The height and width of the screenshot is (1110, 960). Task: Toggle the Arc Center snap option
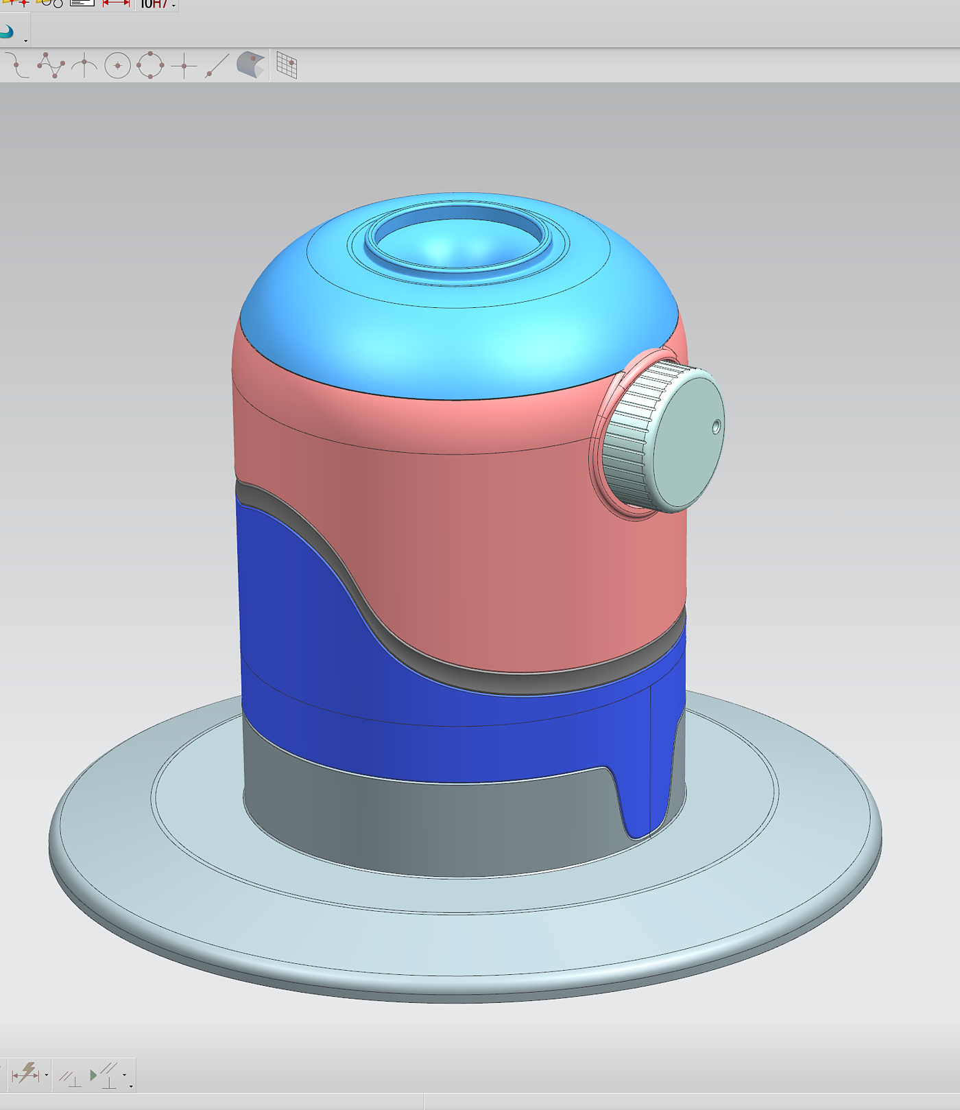(117, 66)
